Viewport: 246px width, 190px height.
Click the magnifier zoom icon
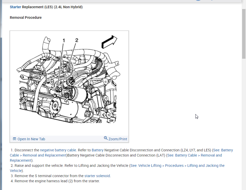[x=106, y=138]
